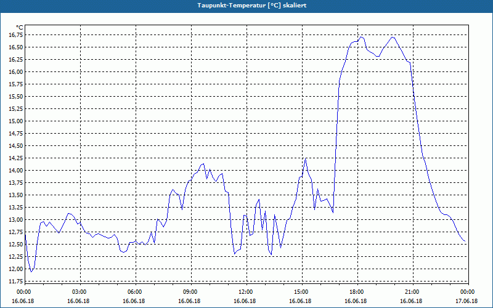This screenshot has width=493, height=308.
Task: Click the 16,25 y-axis value
Action: click(16, 59)
